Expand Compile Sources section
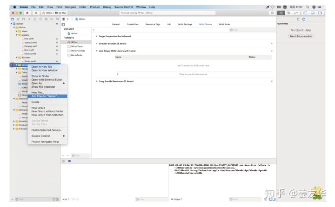Image resolution: width=335 pixels, height=207 pixels. point(97,44)
